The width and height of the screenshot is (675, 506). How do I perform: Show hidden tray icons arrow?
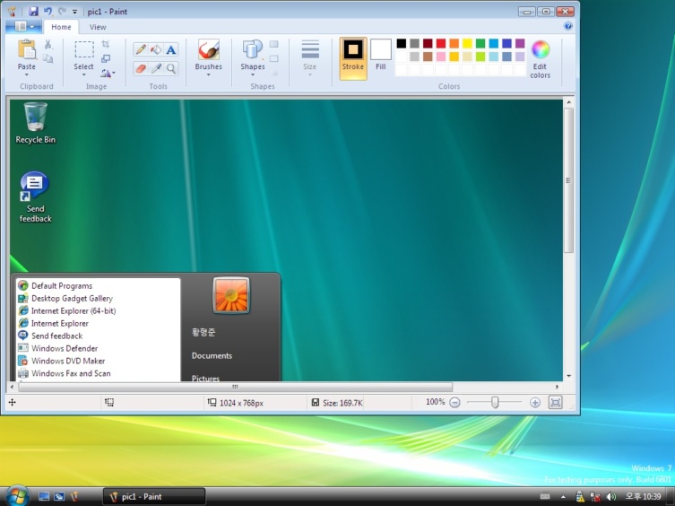point(563,497)
